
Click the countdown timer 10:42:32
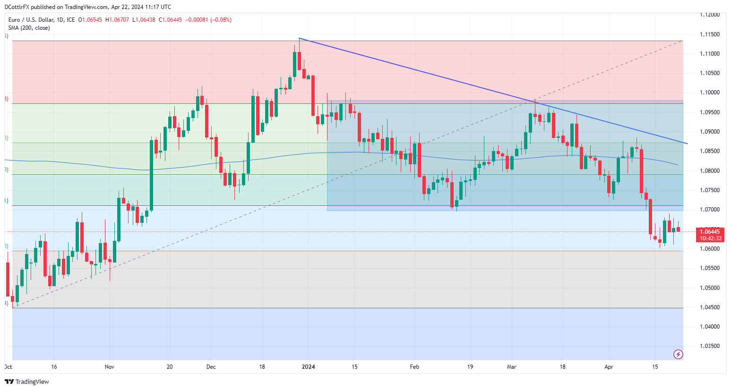coord(711,238)
